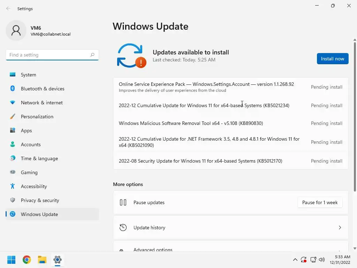Image resolution: width=357 pixels, height=268 pixels.
Task: Launch Google Chrome from the taskbar
Action: (x=26, y=260)
